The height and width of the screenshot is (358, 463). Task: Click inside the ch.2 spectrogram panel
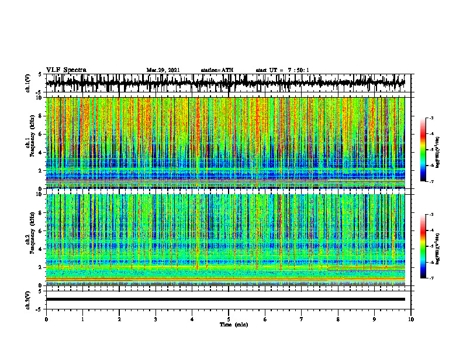[x=225, y=240]
